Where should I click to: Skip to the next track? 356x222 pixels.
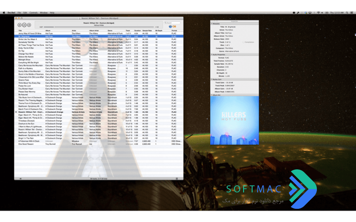pos(29,25)
